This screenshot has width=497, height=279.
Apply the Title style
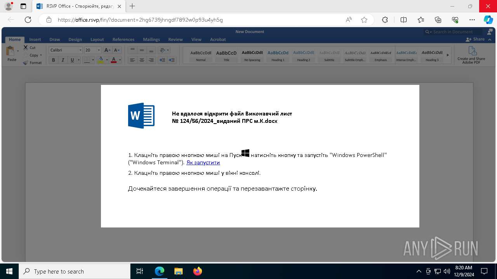[226, 55]
